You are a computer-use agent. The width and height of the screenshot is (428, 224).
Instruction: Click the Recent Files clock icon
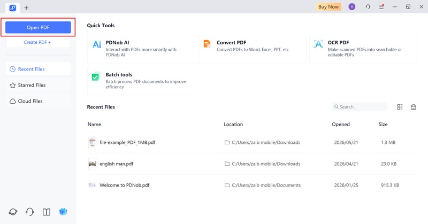(12, 69)
